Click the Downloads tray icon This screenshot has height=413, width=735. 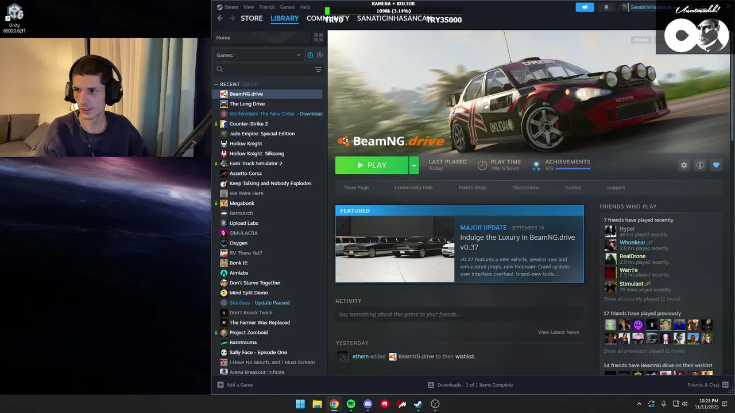pos(431,385)
